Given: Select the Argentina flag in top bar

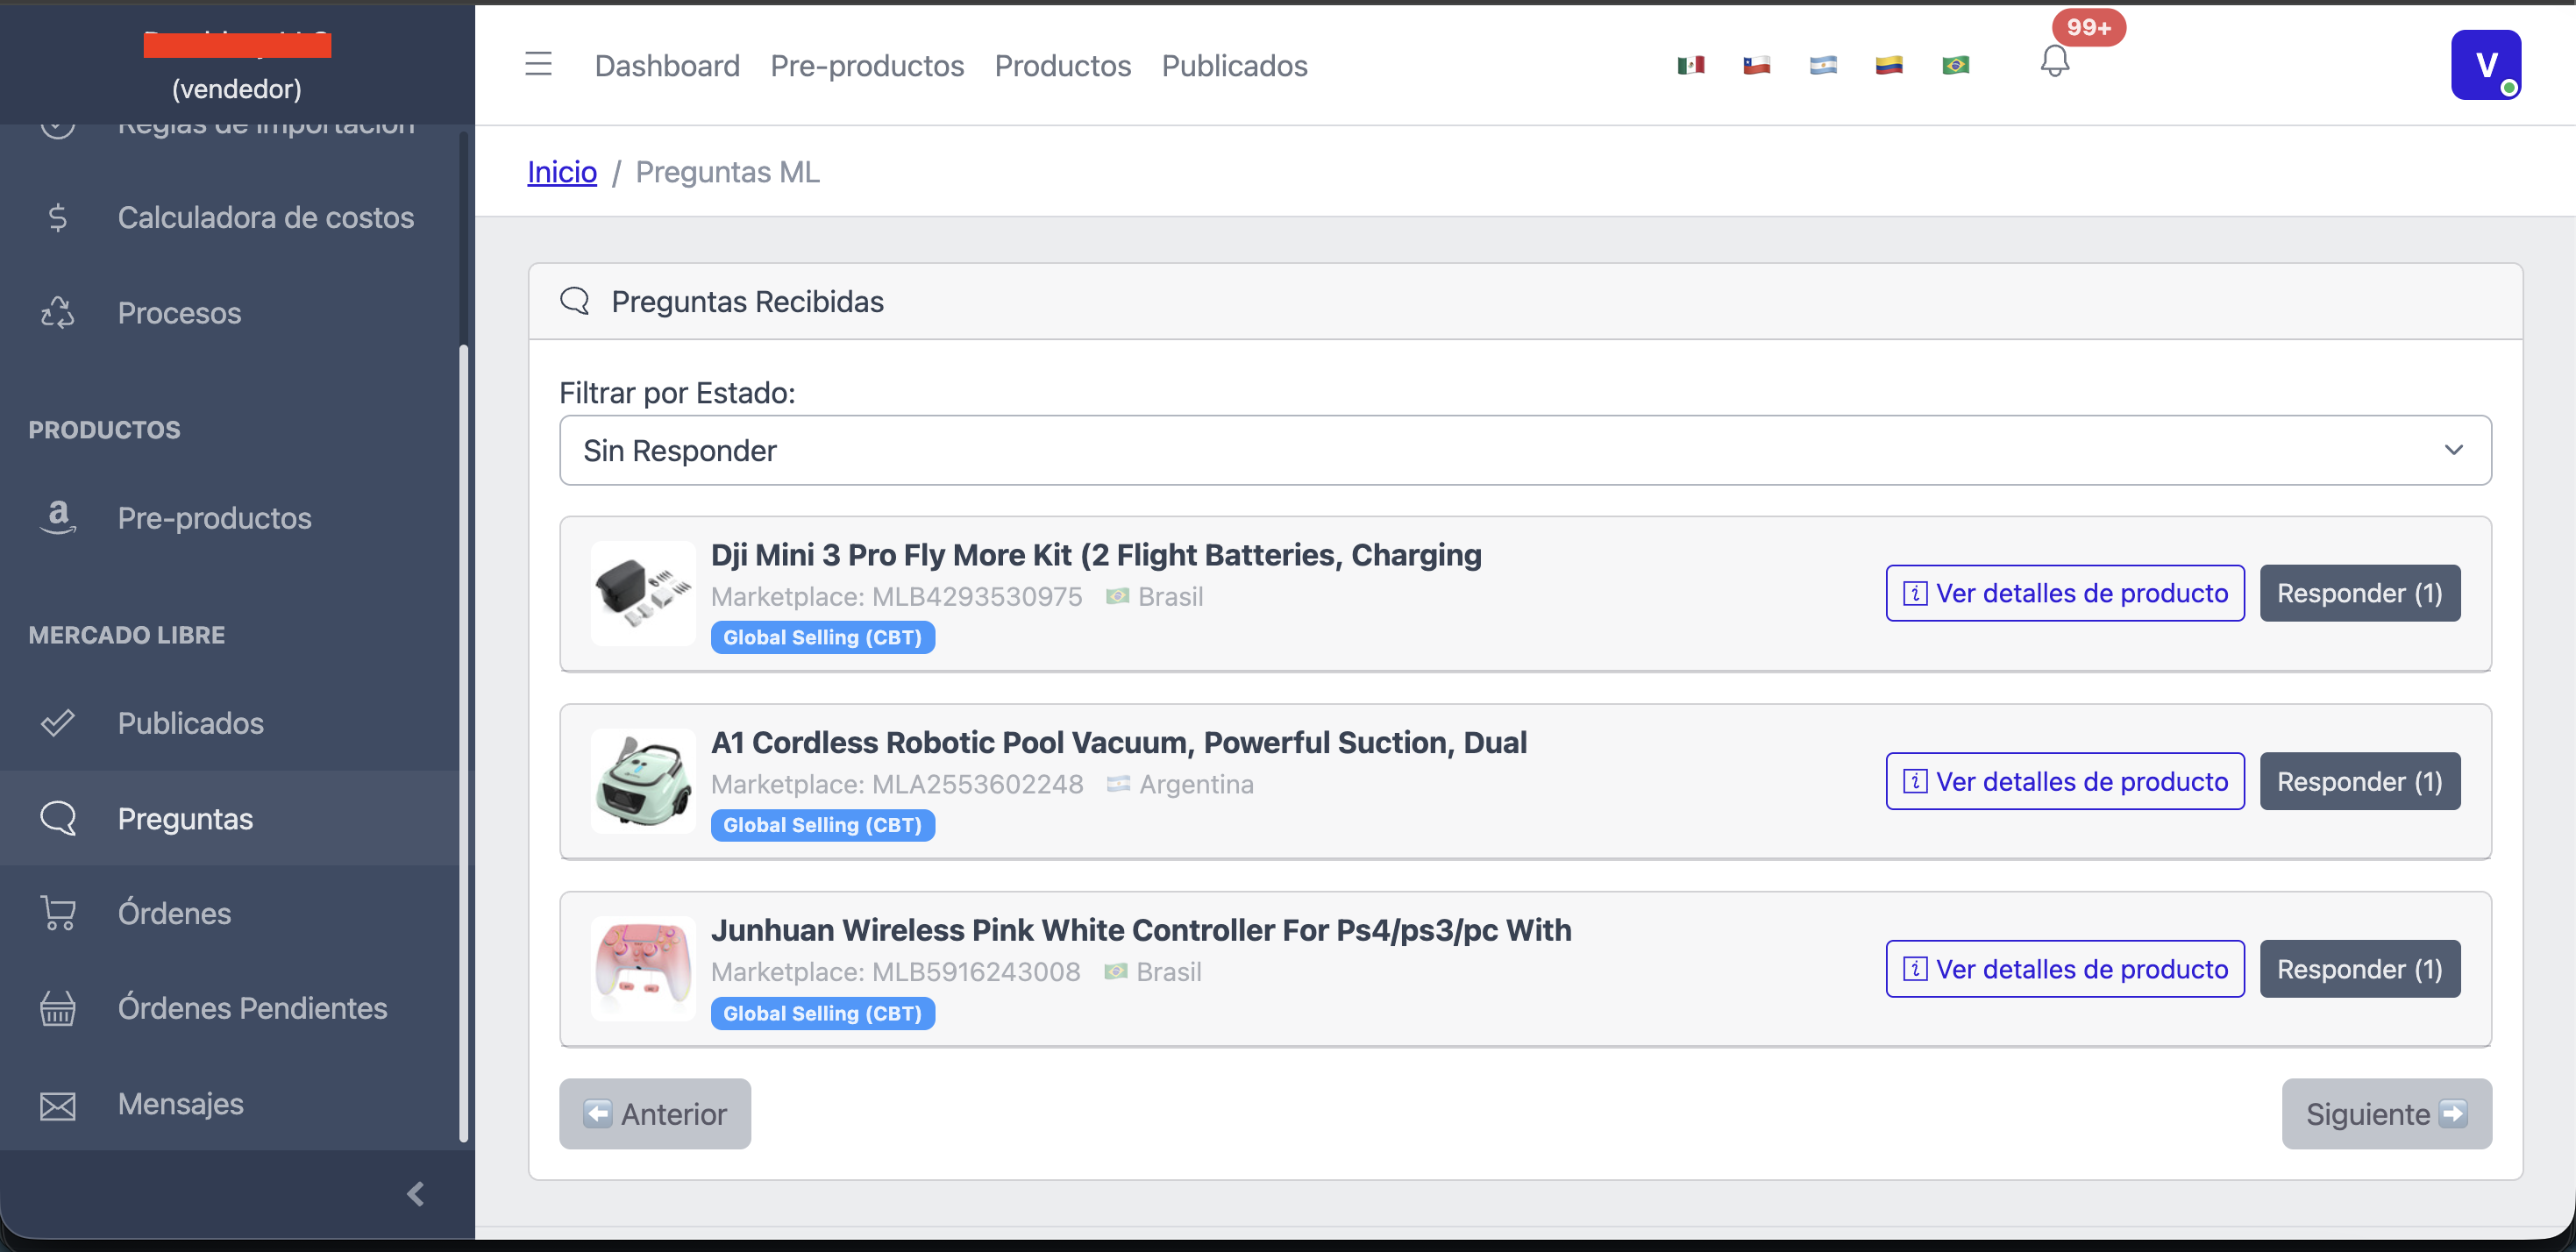Looking at the screenshot, I should [1823, 66].
